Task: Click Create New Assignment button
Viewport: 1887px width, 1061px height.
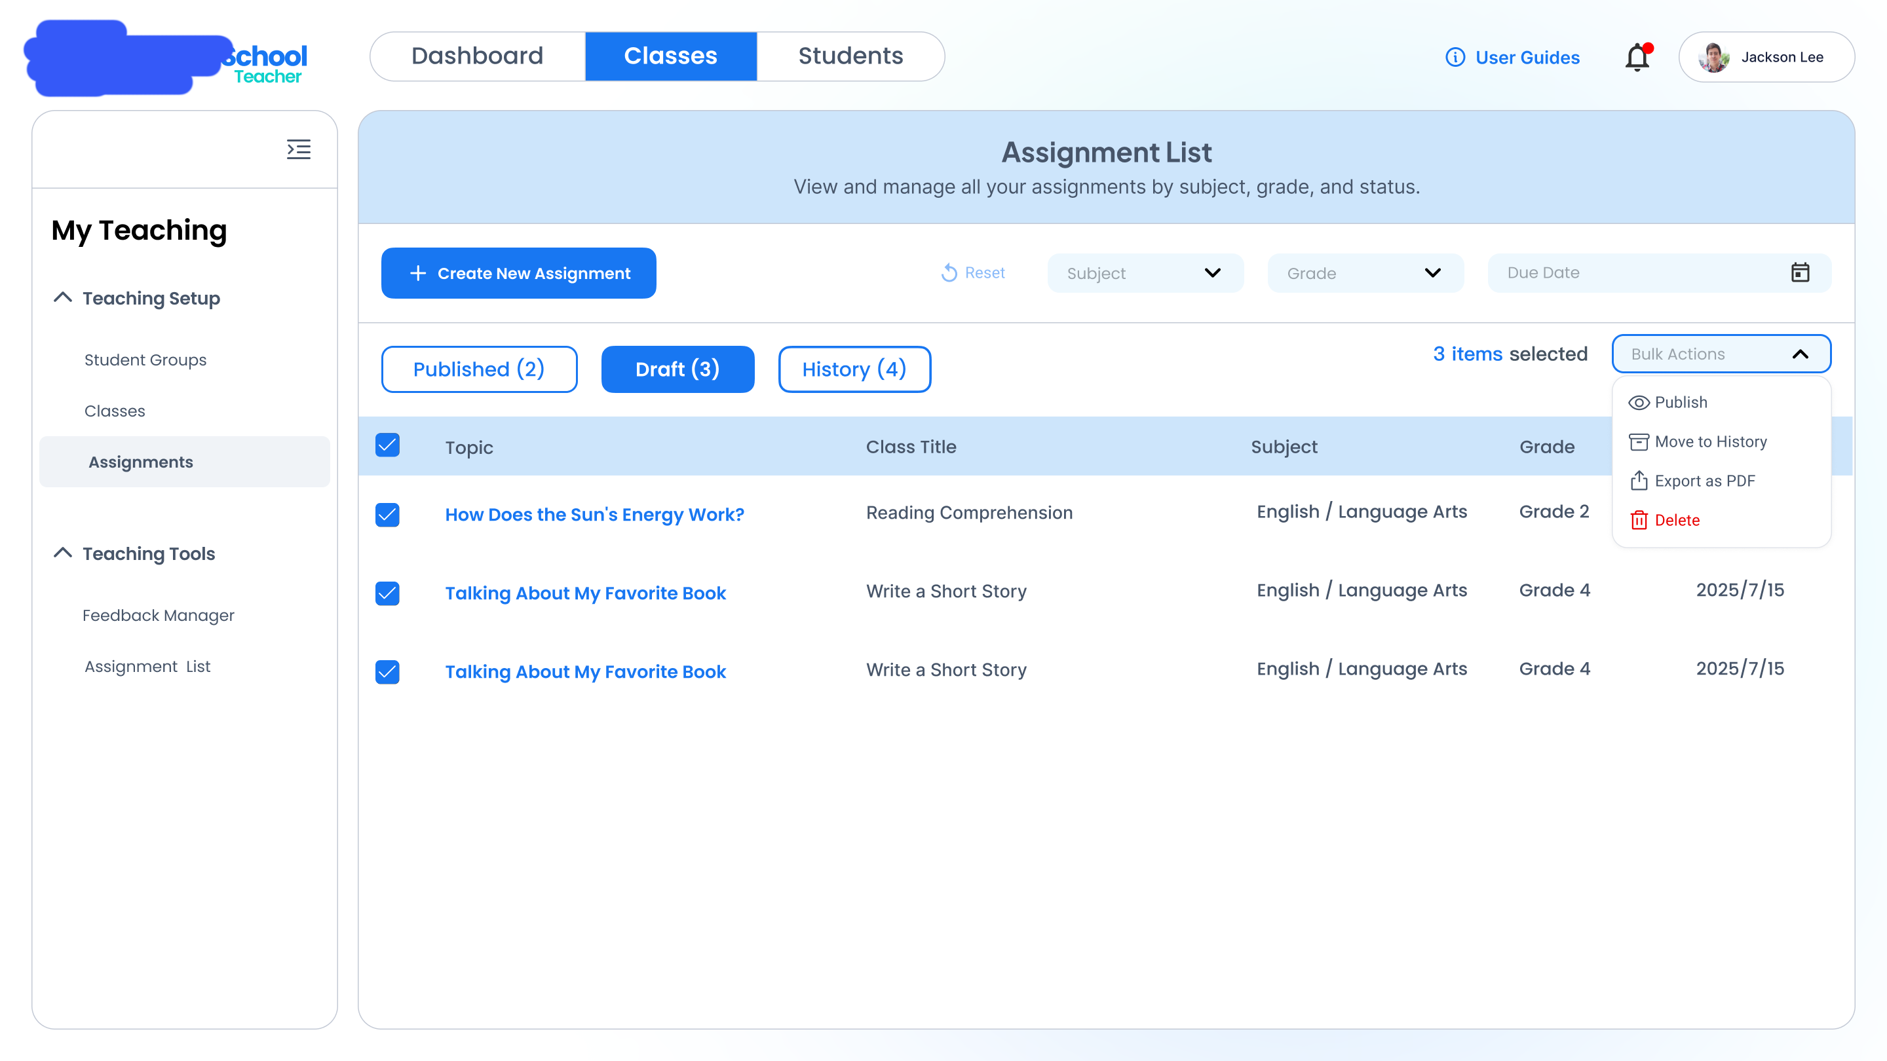Action: point(519,273)
